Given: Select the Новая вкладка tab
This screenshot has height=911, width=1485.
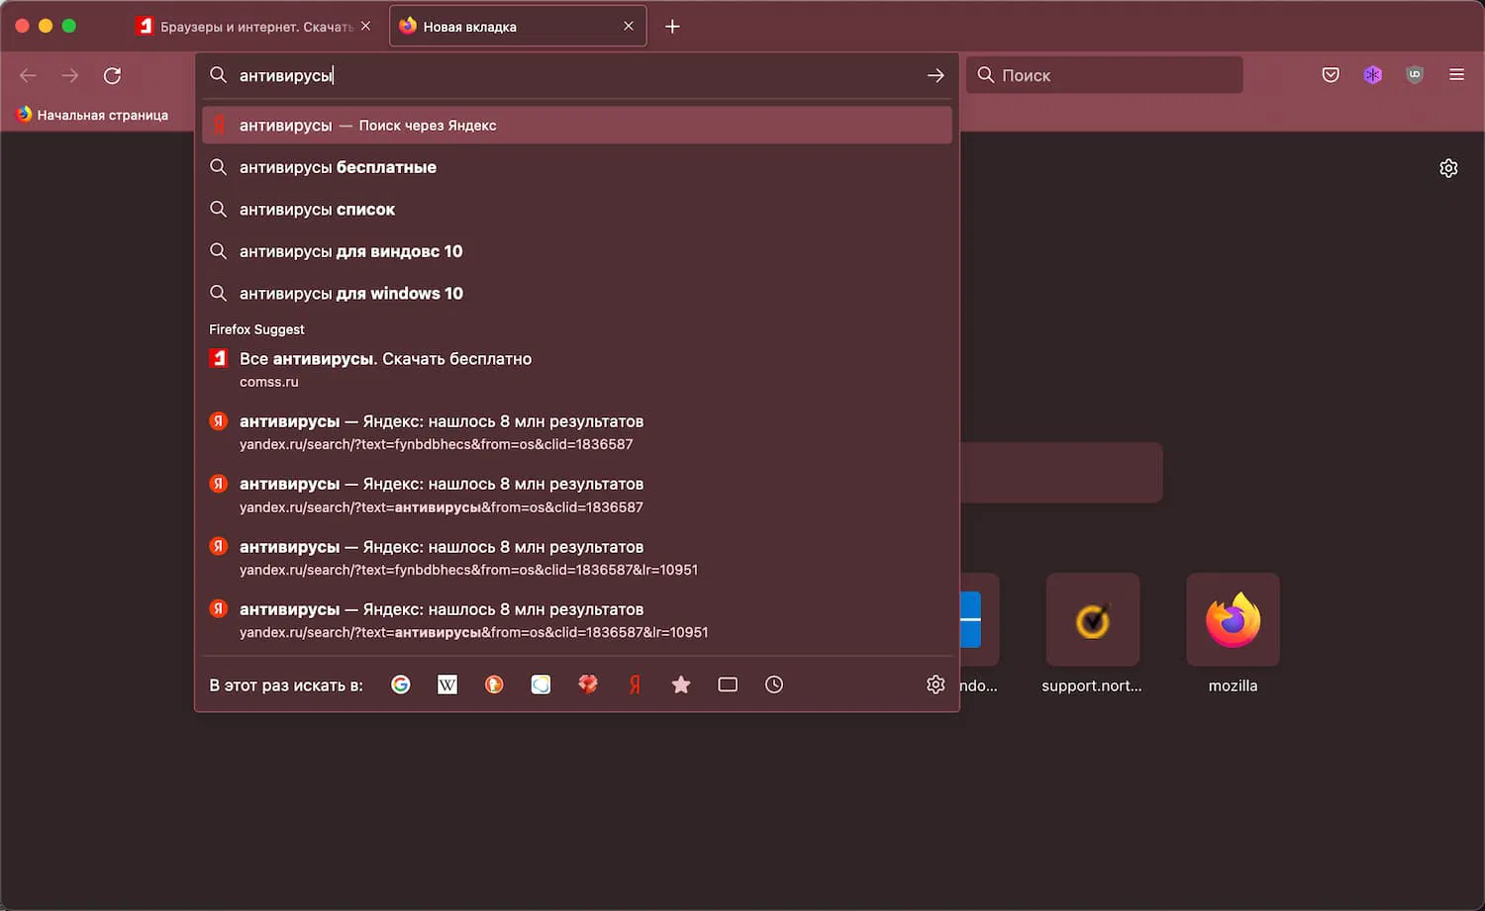Looking at the screenshot, I should click(518, 27).
